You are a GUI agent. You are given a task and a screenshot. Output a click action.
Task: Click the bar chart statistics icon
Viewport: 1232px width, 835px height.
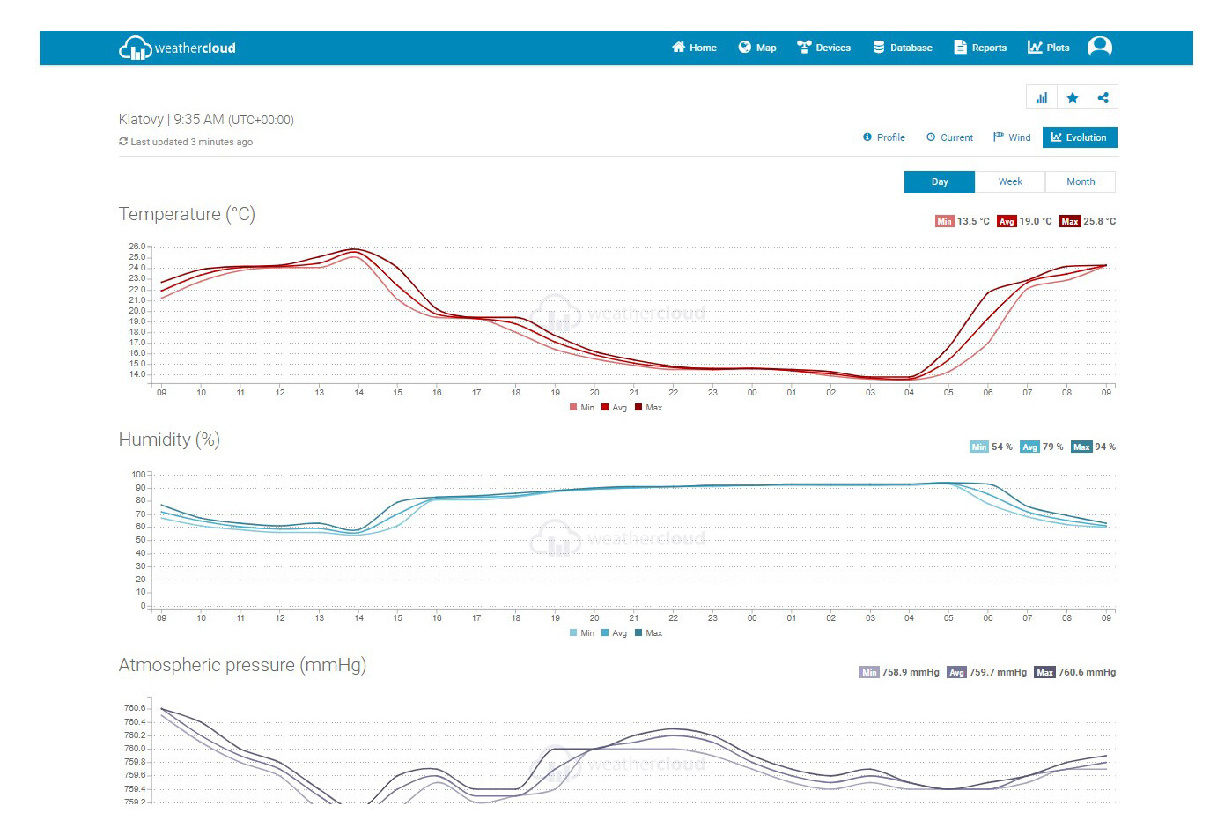pos(1042,98)
